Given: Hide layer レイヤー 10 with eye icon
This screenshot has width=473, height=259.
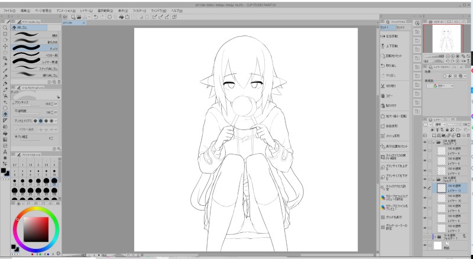Looking at the screenshot, I should coord(425,198).
